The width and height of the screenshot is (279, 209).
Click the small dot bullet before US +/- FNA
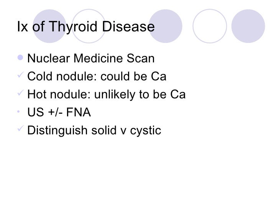point(18,112)
